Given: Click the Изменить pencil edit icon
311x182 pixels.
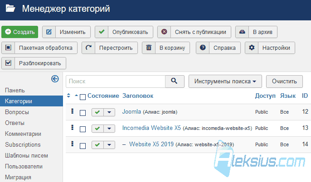Looking at the screenshot, I should tap(49, 32).
